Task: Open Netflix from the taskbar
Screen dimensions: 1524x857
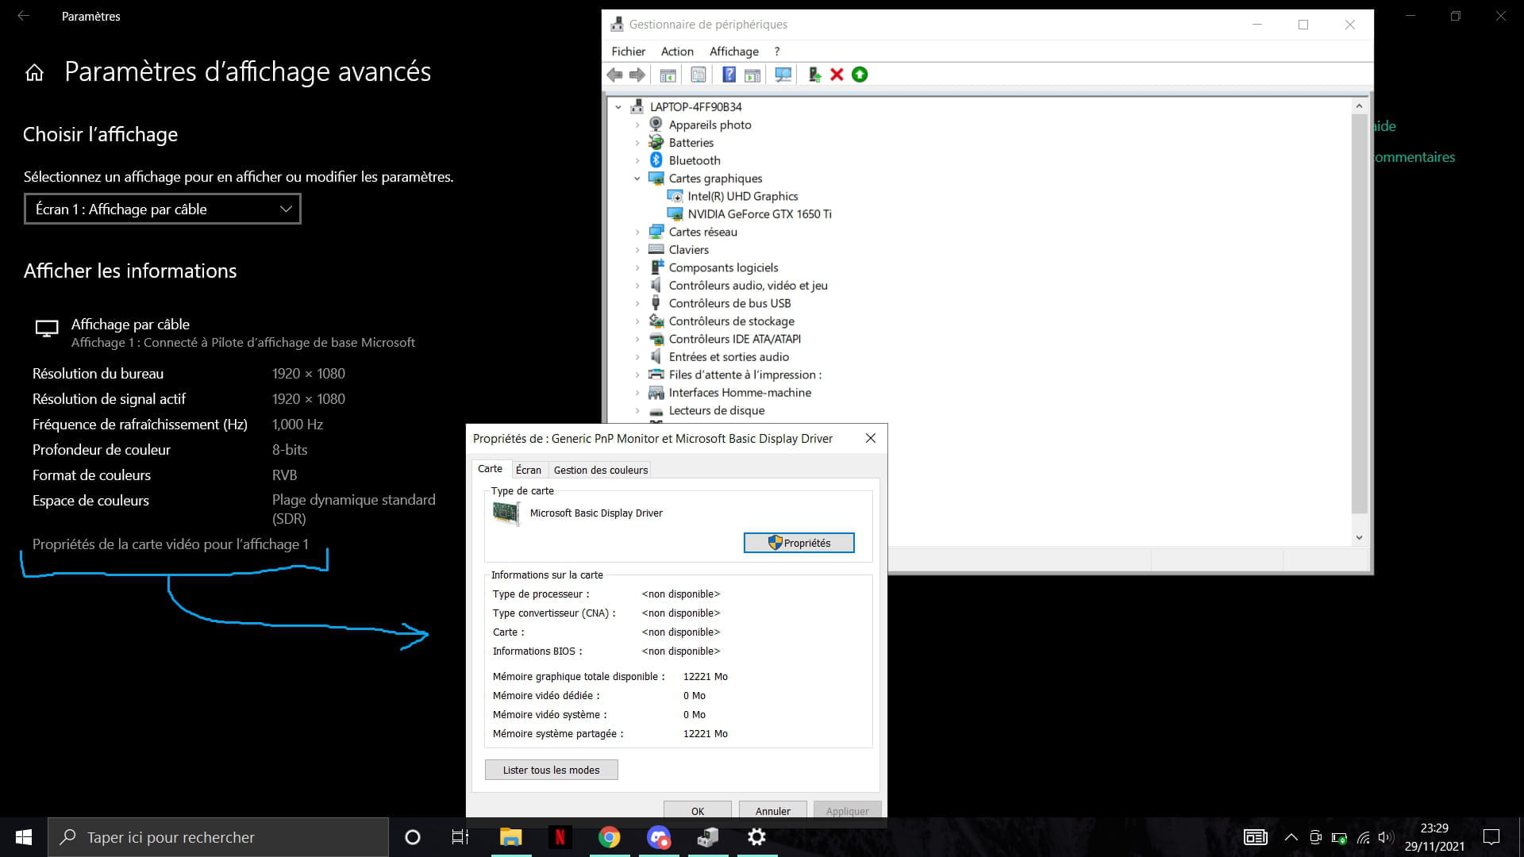Action: [x=560, y=837]
